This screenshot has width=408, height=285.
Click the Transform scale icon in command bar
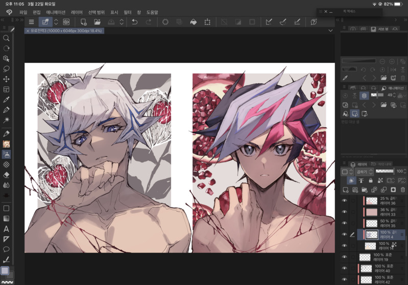click(x=207, y=22)
